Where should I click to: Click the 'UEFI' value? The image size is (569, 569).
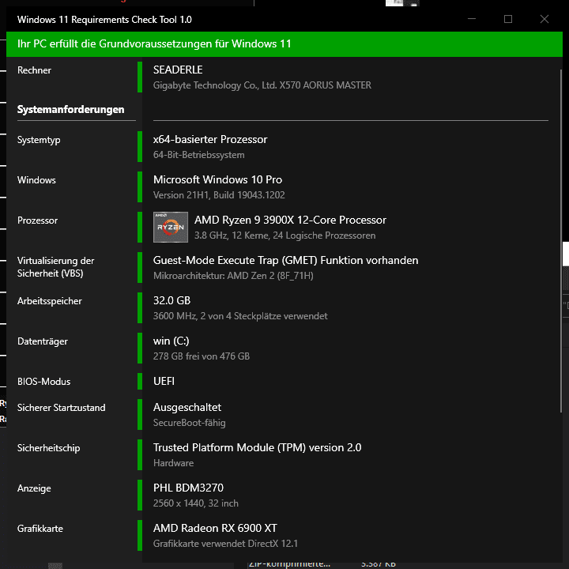pos(164,381)
